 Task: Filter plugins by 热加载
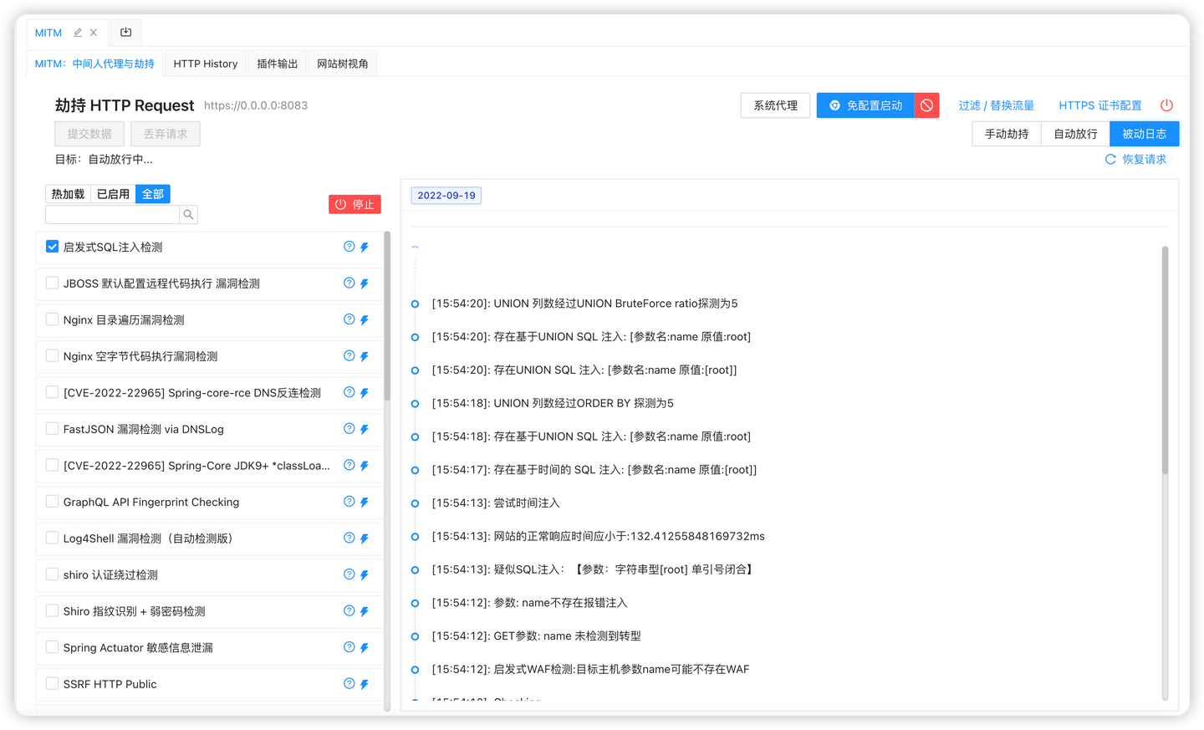pos(68,194)
